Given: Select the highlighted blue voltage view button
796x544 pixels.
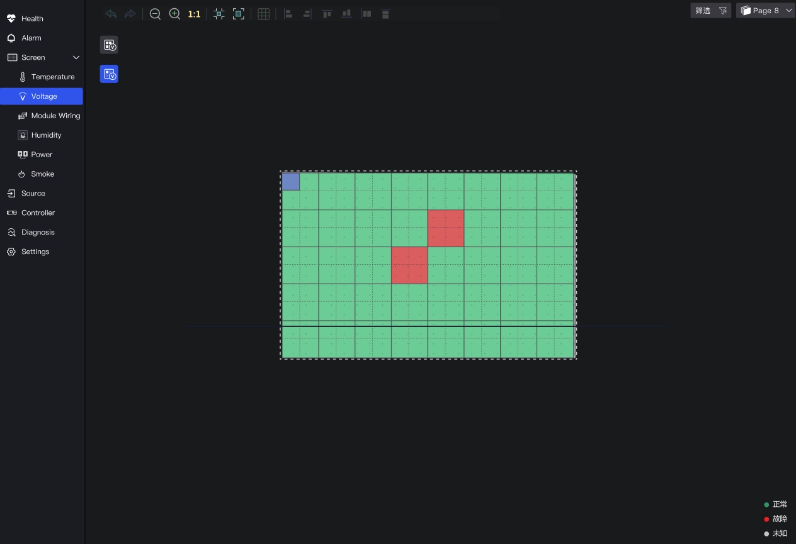Looking at the screenshot, I should (109, 74).
